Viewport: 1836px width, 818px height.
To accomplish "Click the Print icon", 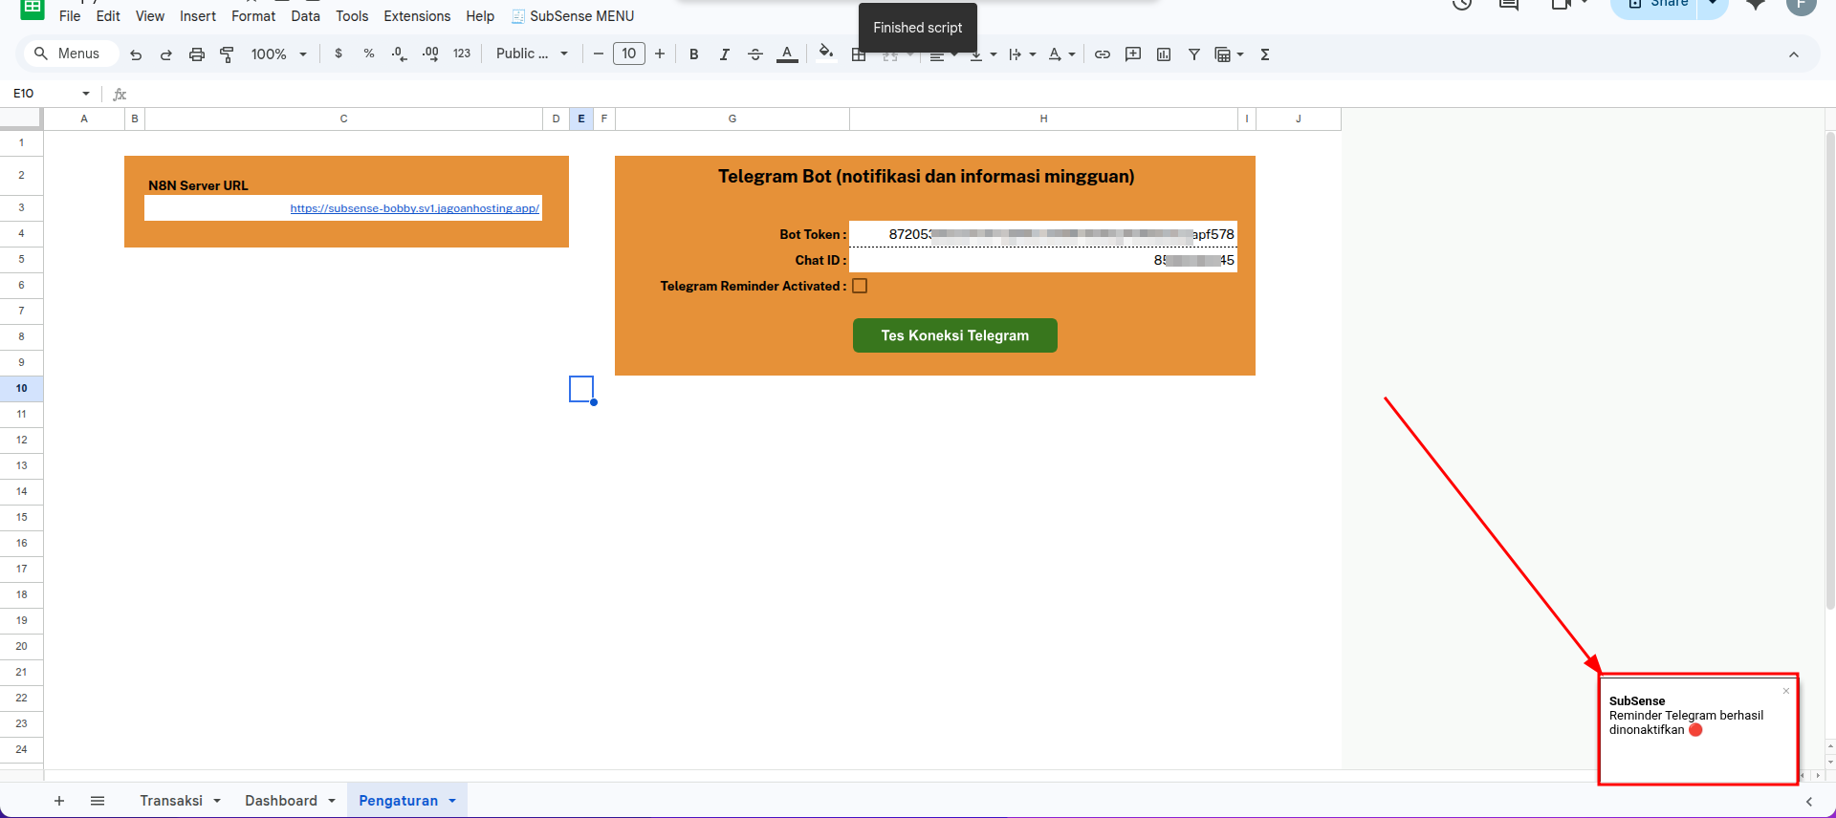I will coord(197,54).
